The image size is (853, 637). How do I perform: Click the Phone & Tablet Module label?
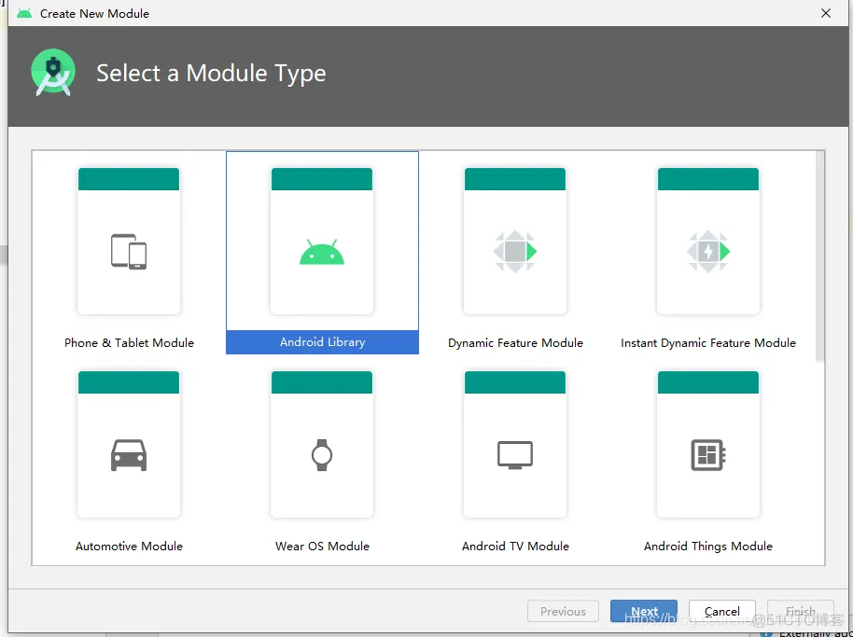coord(129,343)
